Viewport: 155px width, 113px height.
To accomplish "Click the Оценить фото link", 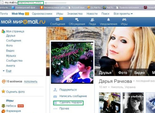I will (15, 92).
